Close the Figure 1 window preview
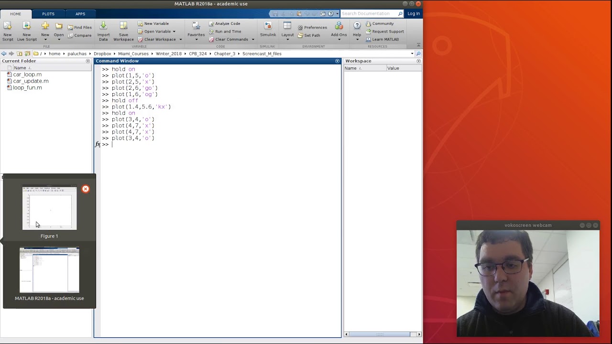The width and height of the screenshot is (612, 344). (x=86, y=189)
